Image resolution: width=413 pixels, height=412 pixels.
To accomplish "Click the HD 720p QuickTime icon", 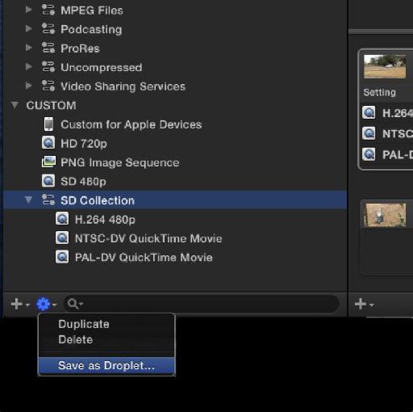I will pyautogui.click(x=48, y=143).
